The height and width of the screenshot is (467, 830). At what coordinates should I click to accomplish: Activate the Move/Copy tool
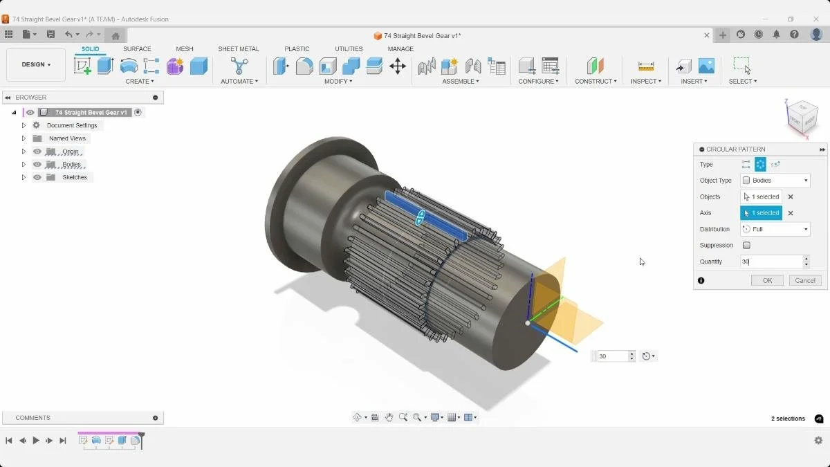pos(398,66)
